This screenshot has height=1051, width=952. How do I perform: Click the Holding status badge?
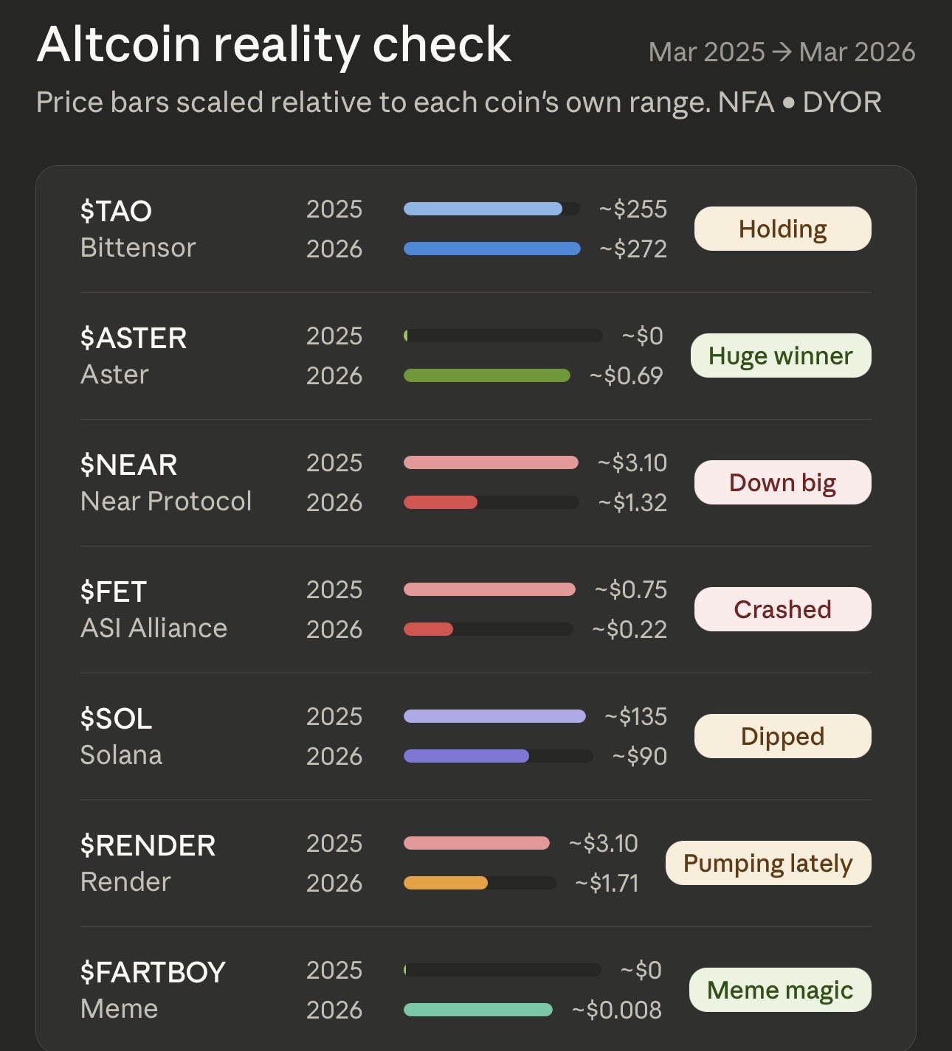782,229
